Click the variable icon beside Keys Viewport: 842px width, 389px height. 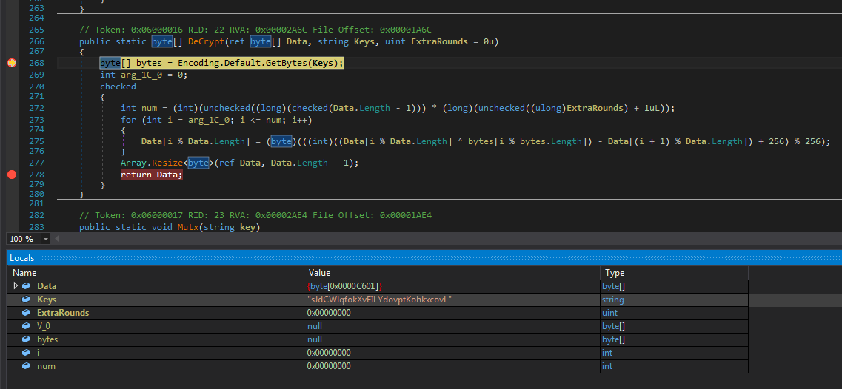(26, 300)
